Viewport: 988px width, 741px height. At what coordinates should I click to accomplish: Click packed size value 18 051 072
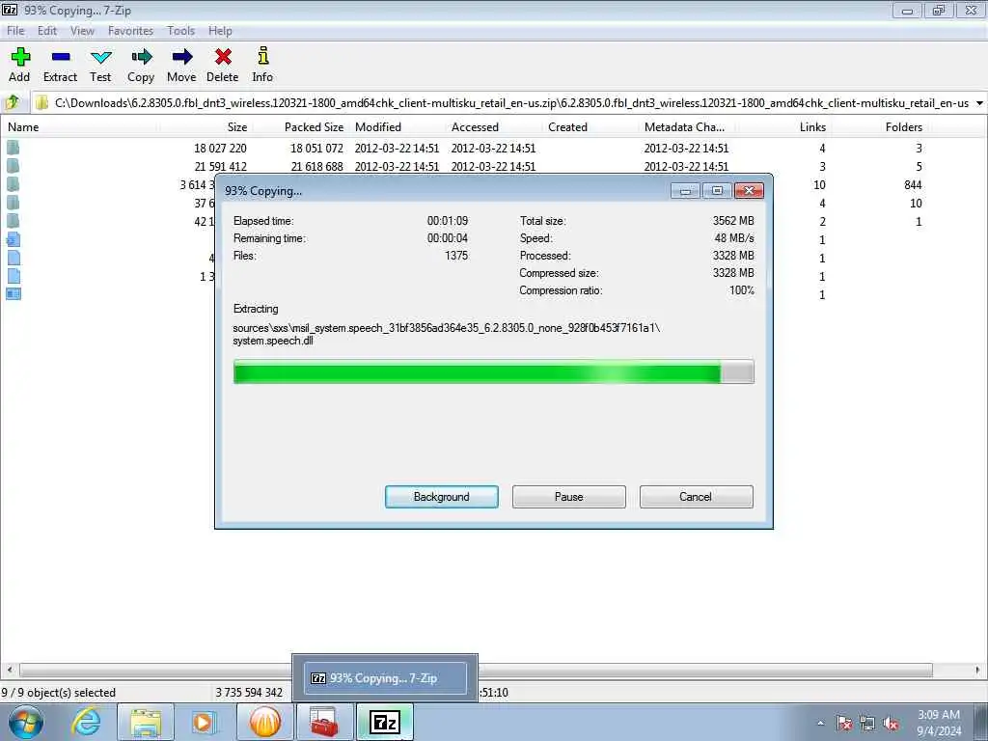(x=316, y=148)
